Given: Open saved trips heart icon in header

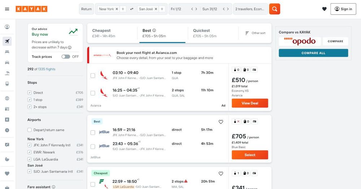Looking at the screenshot, I should 324,9.
